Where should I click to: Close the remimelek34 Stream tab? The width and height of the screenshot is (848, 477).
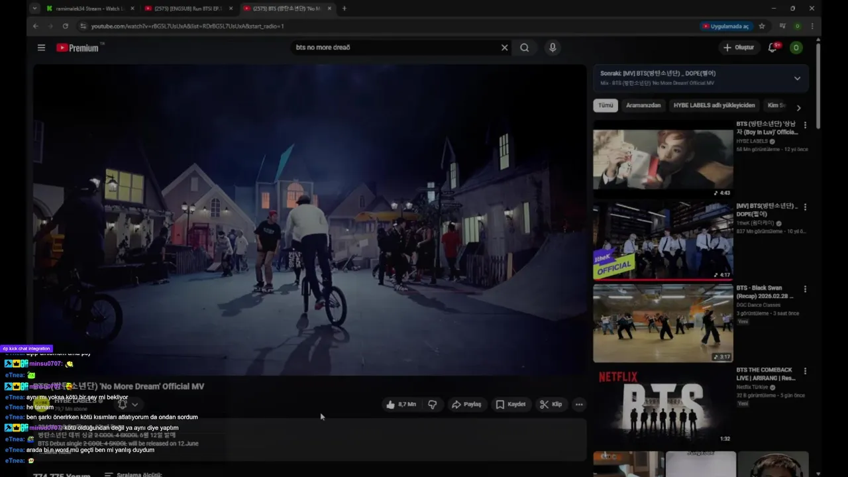point(132,9)
